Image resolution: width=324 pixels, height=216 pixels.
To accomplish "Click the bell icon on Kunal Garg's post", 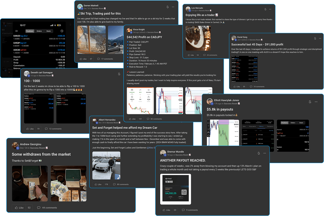I will pyautogui.click(x=315, y=38).
